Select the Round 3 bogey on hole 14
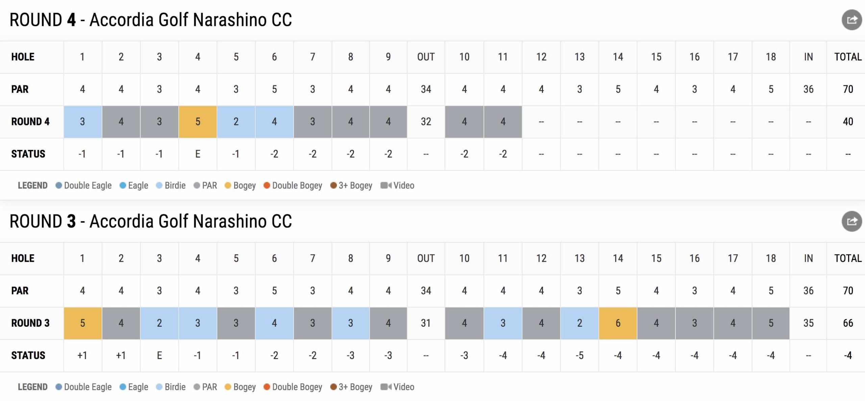Image resolution: width=865 pixels, height=401 pixels. click(618, 323)
